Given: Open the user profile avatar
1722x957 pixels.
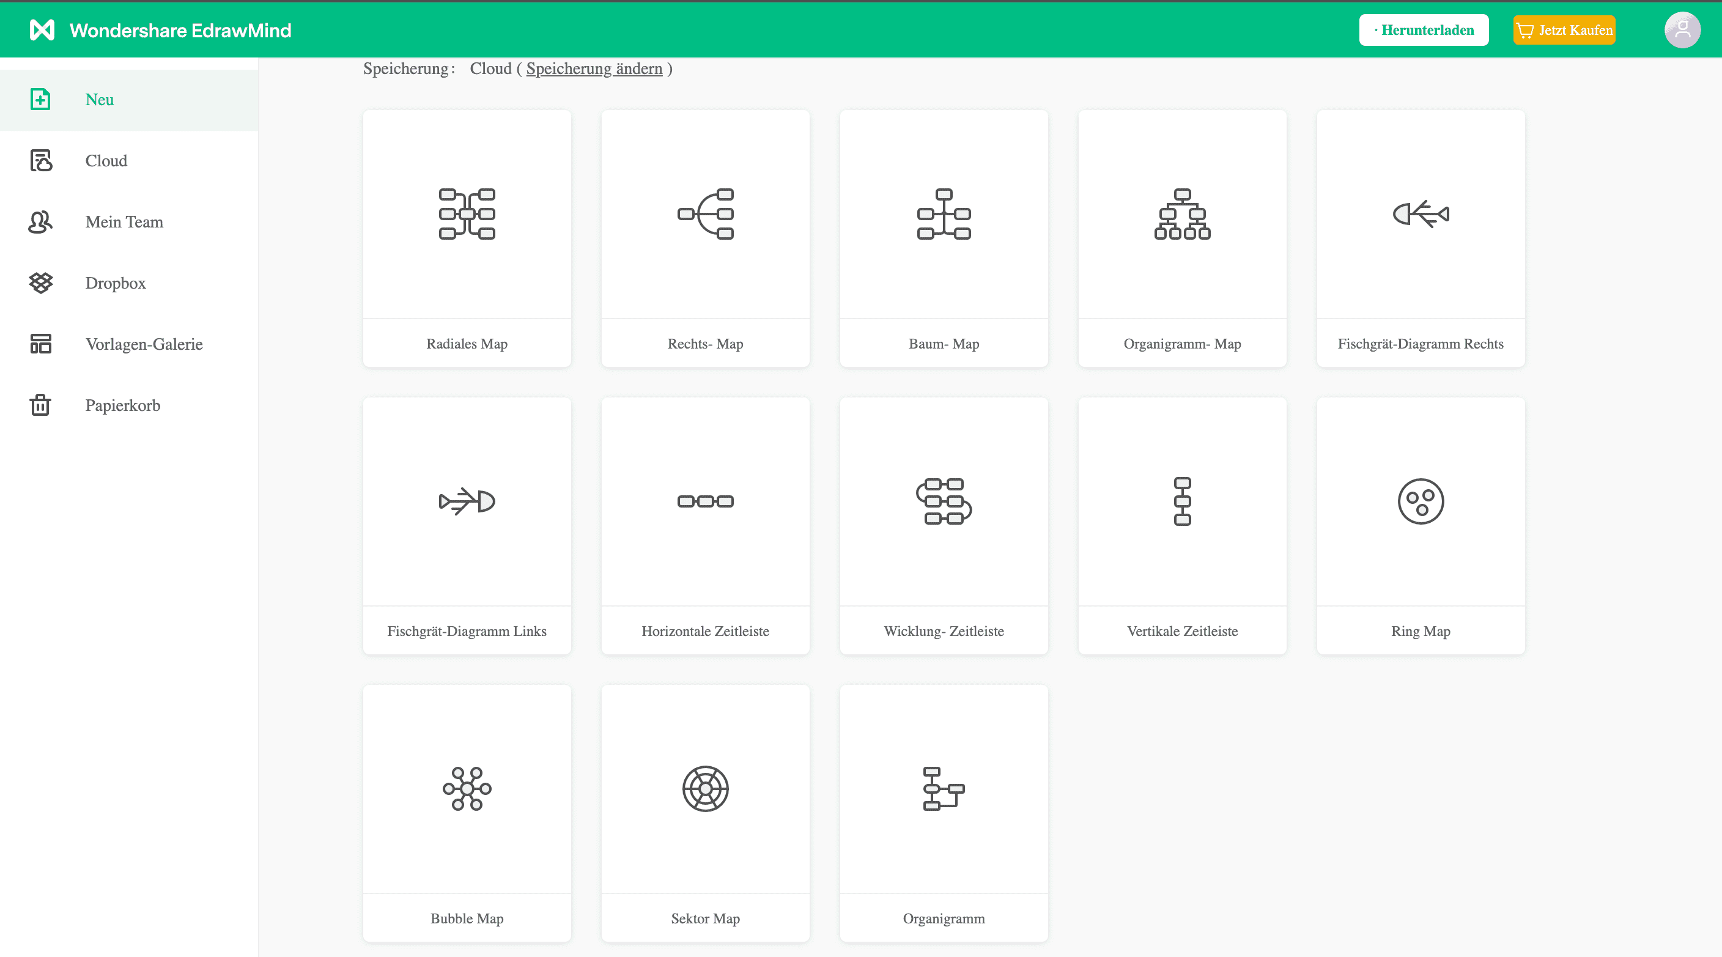Looking at the screenshot, I should [1682, 30].
